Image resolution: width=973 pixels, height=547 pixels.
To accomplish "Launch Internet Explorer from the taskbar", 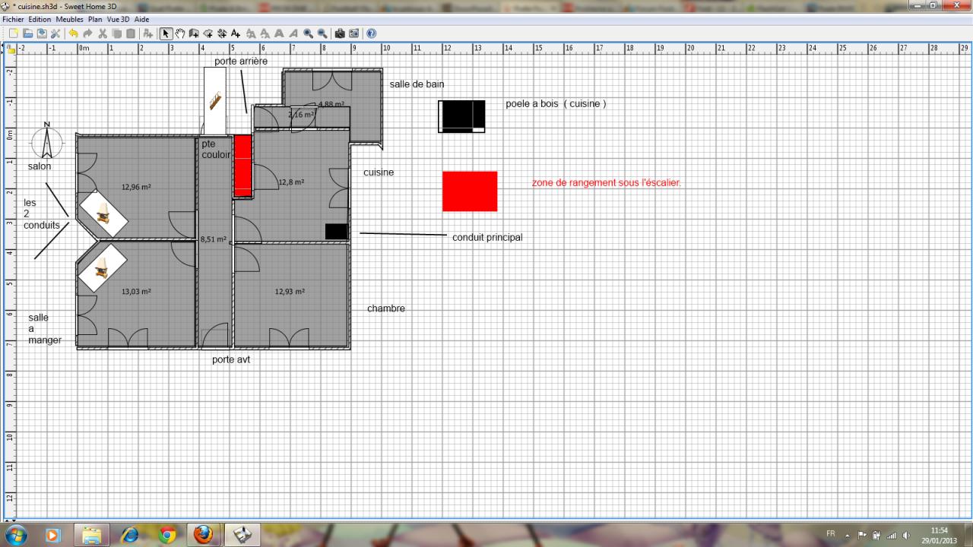I will click(129, 535).
